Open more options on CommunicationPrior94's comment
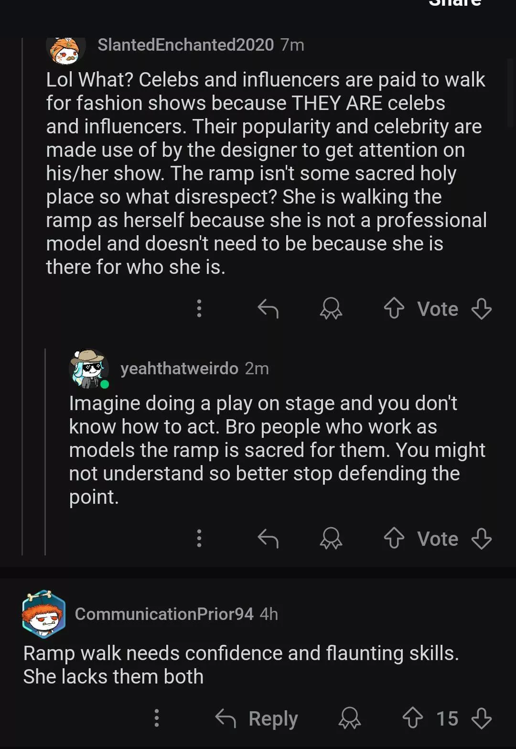The image size is (516, 749). (157, 718)
